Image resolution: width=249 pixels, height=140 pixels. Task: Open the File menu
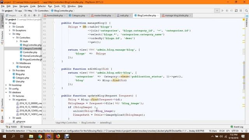3,6
